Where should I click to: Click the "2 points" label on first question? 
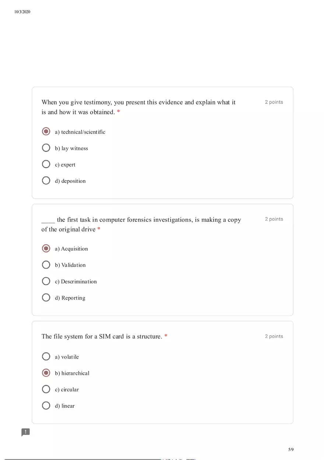[x=274, y=102]
